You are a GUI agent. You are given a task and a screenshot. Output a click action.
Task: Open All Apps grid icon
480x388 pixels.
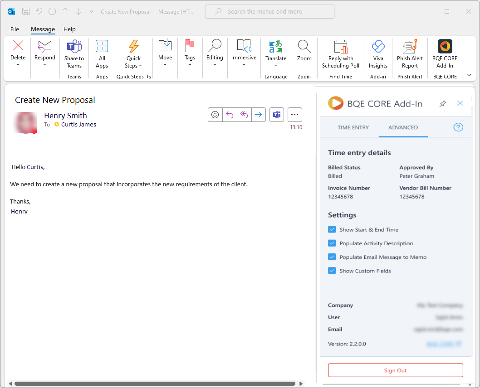coord(102,46)
